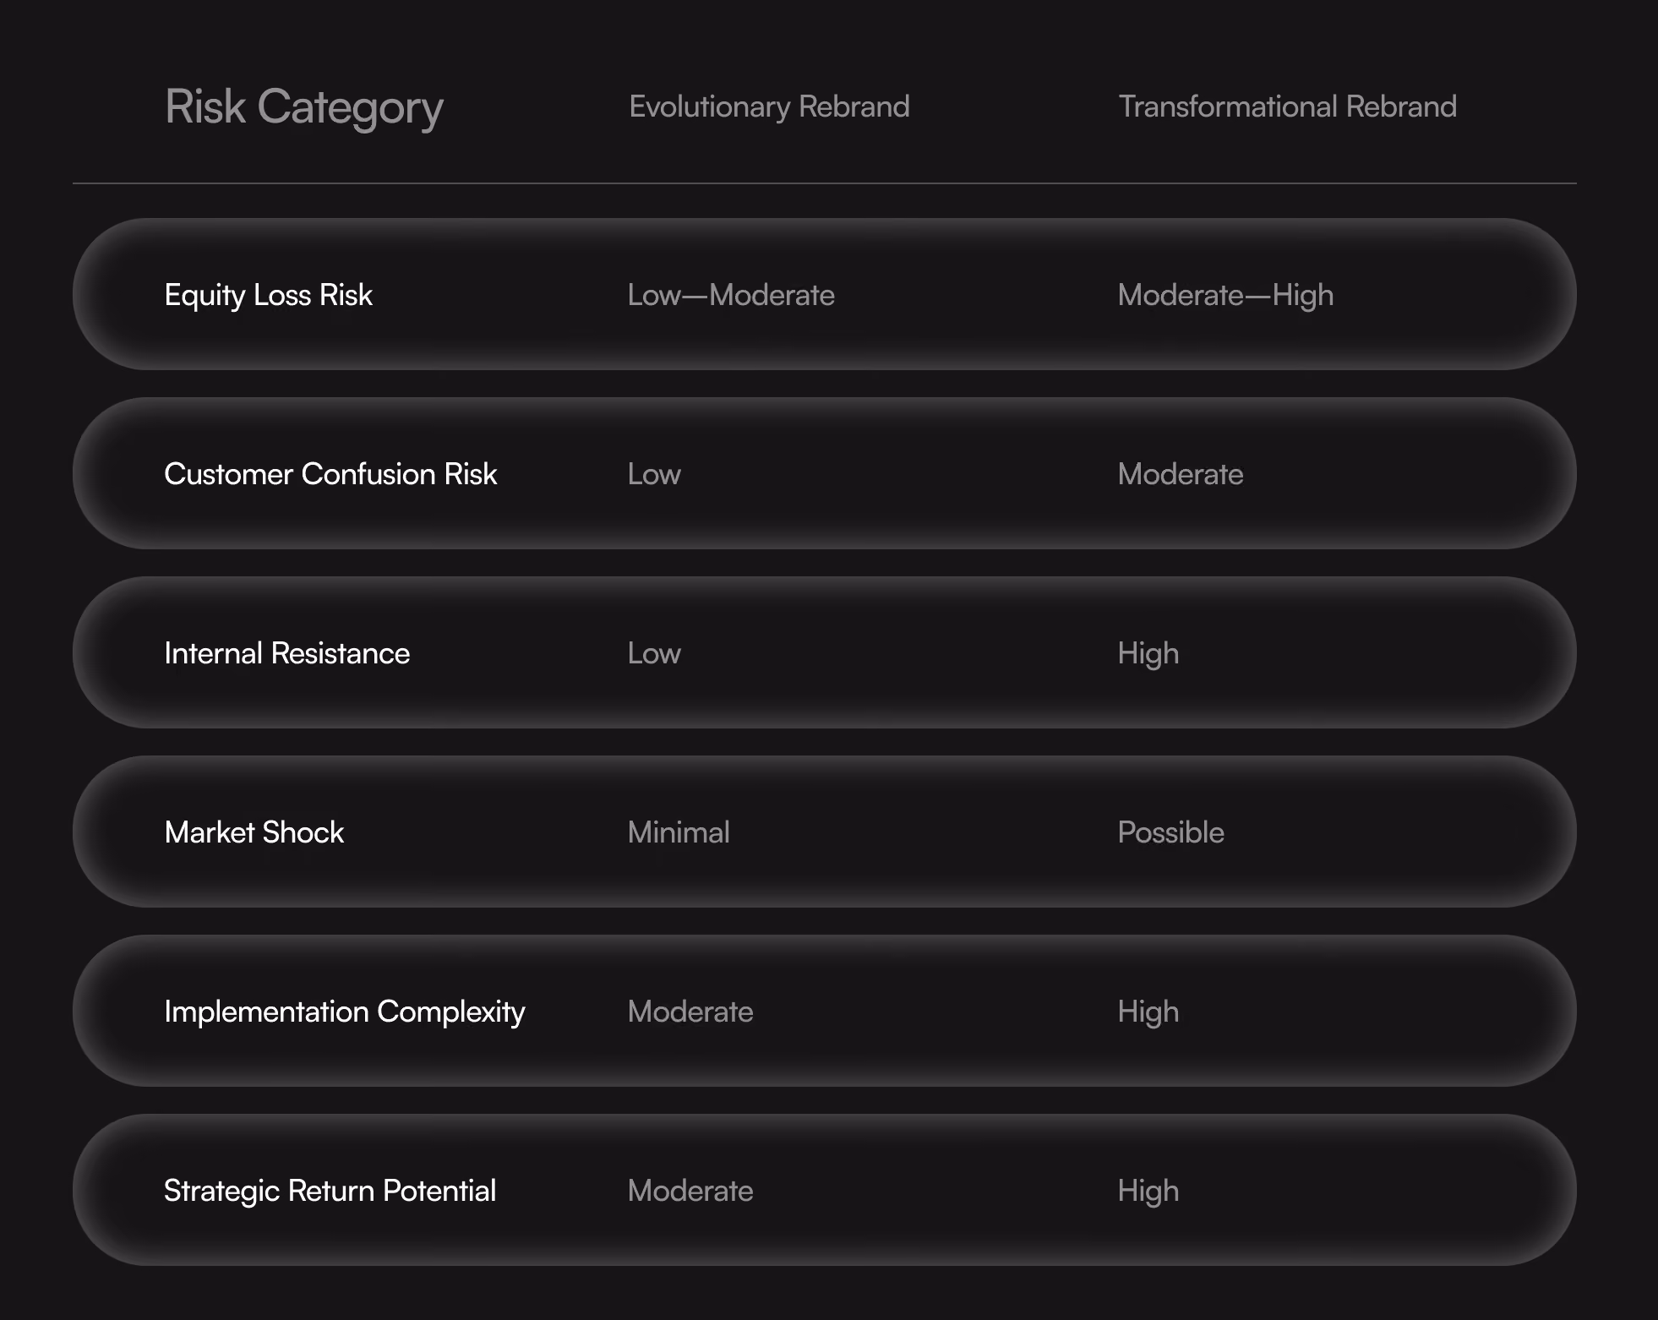1658x1320 pixels.
Task: Select the Market Shock row label
Action: (254, 832)
